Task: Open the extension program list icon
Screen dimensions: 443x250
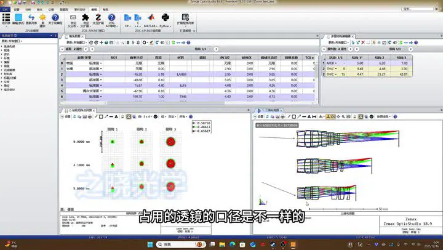Action: (x=185, y=17)
